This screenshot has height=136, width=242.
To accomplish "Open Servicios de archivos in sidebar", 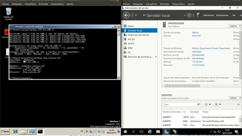I will pyautogui.click(x=140, y=57).
